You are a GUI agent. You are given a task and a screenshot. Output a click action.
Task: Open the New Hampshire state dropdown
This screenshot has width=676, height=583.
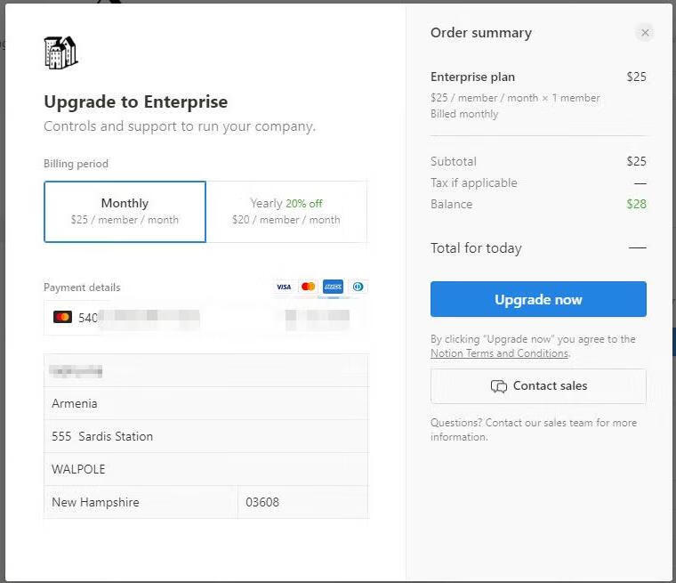(x=141, y=502)
